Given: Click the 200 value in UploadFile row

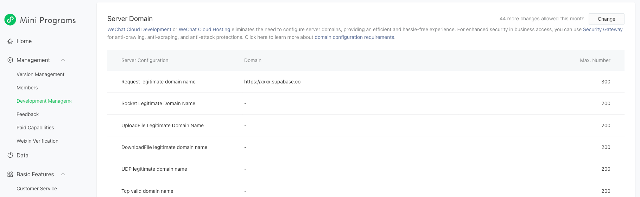Looking at the screenshot, I should [606, 125].
